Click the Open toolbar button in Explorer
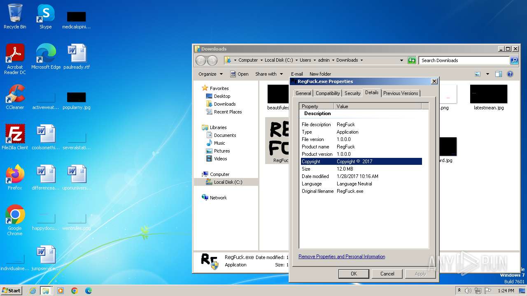 tap(239, 74)
